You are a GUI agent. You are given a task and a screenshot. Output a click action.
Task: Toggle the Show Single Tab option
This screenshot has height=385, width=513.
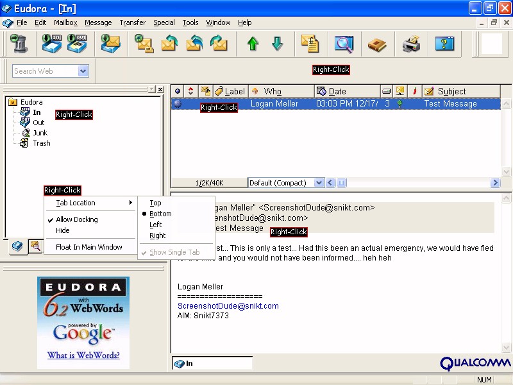(x=176, y=252)
